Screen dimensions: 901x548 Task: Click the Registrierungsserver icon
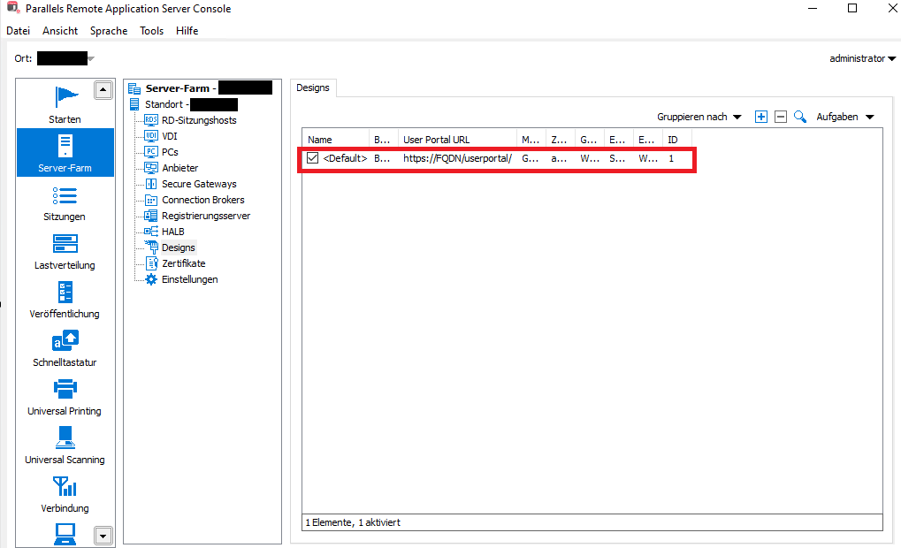(151, 216)
